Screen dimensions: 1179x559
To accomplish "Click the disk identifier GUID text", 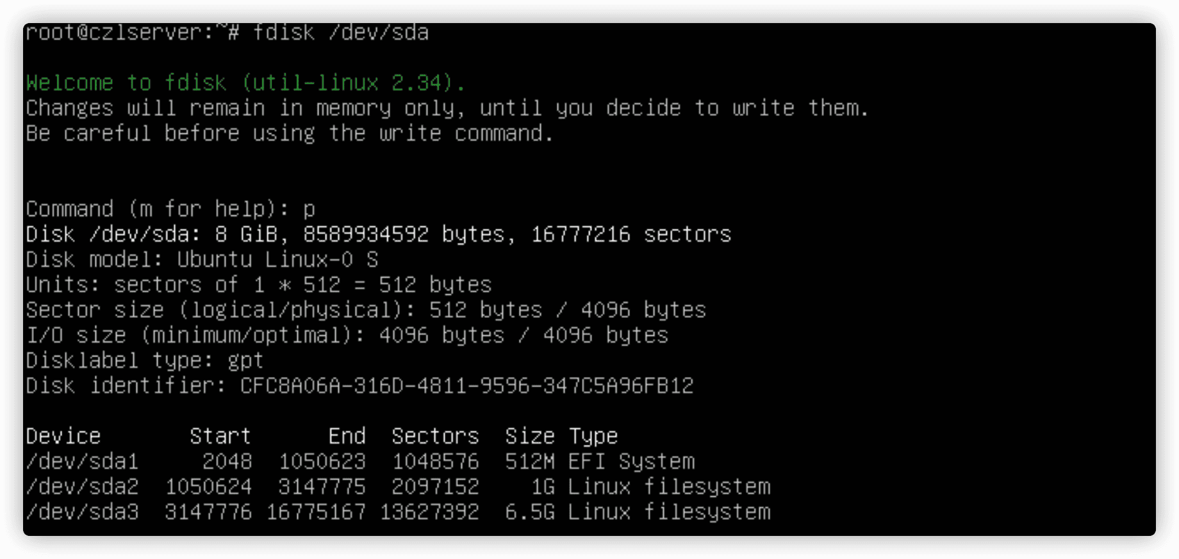I will [x=467, y=386].
